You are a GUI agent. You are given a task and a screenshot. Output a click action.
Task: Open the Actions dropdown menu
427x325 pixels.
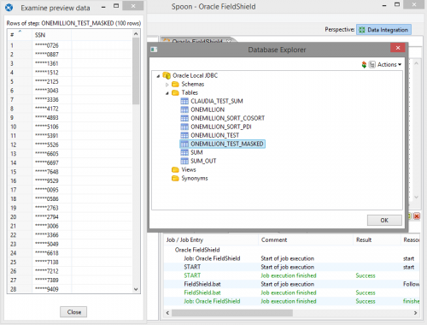(x=389, y=65)
